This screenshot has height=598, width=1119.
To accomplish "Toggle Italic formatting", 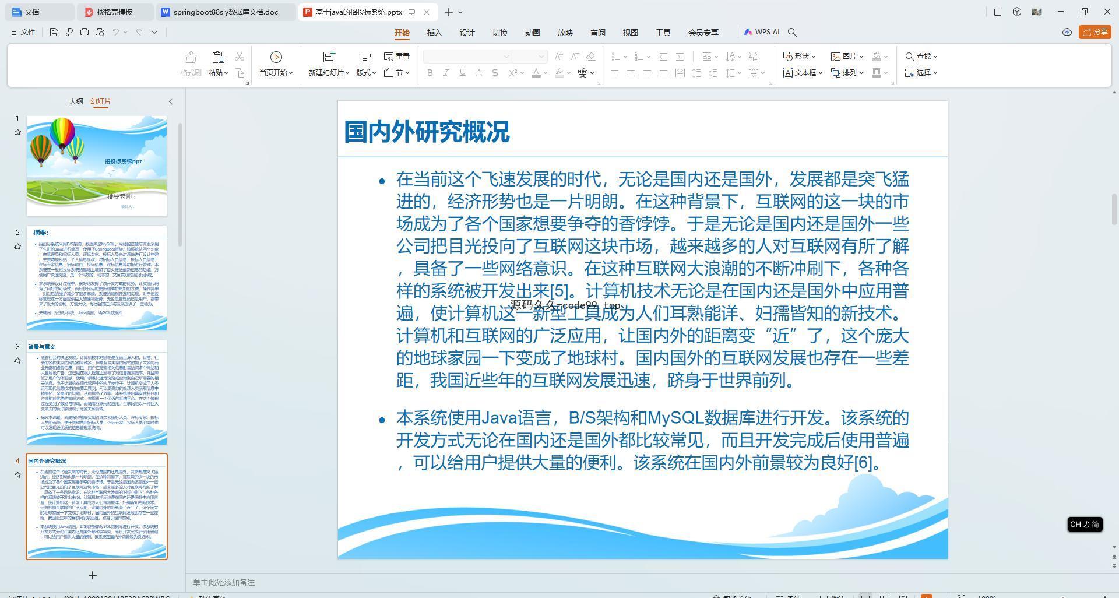I will [x=446, y=73].
